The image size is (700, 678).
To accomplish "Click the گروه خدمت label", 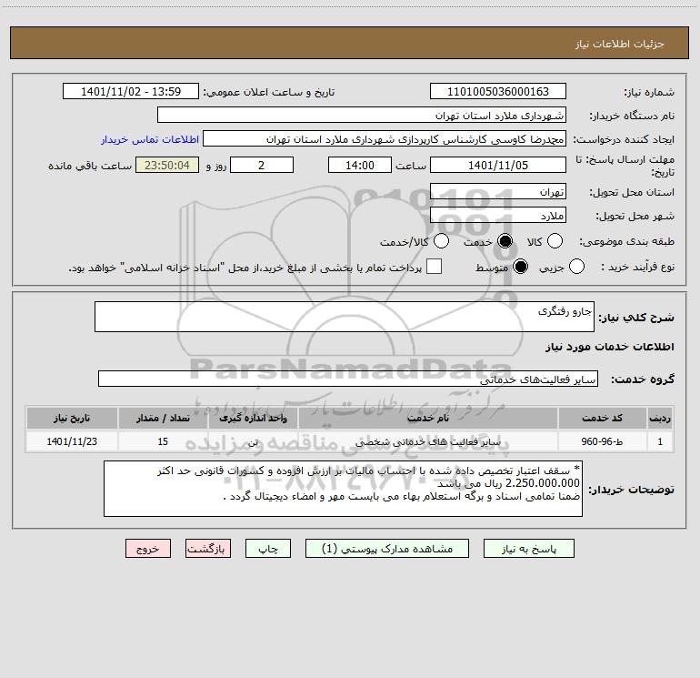I will [643, 379].
